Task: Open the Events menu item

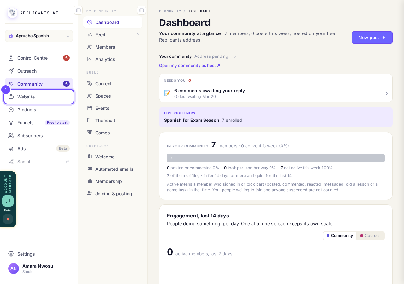Action: 113,108
